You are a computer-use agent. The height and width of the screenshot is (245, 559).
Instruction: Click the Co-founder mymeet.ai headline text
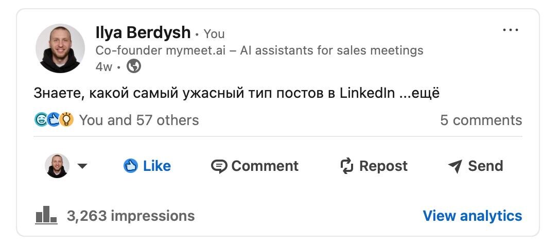(x=259, y=50)
